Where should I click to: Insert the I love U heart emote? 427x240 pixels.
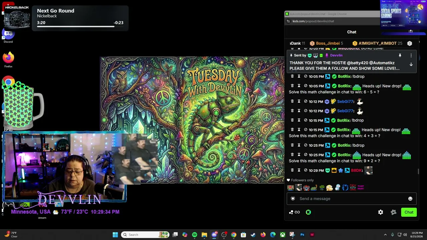coord(291,188)
